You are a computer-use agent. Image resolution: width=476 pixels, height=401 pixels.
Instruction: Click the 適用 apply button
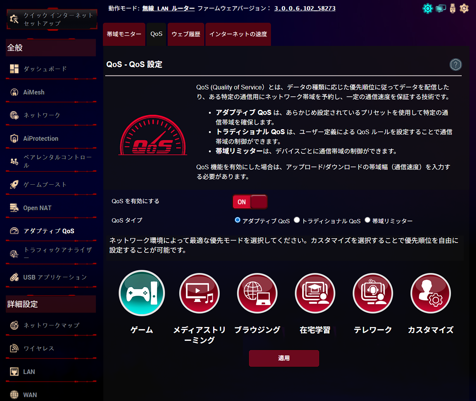284,358
